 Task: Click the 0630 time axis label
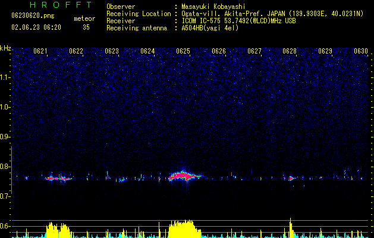coord(361,51)
